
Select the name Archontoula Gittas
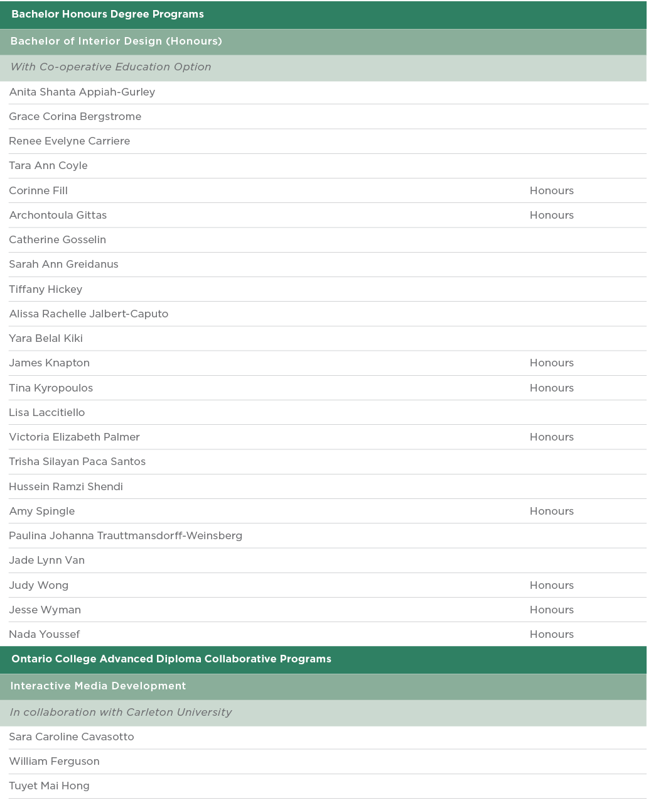[58, 215]
